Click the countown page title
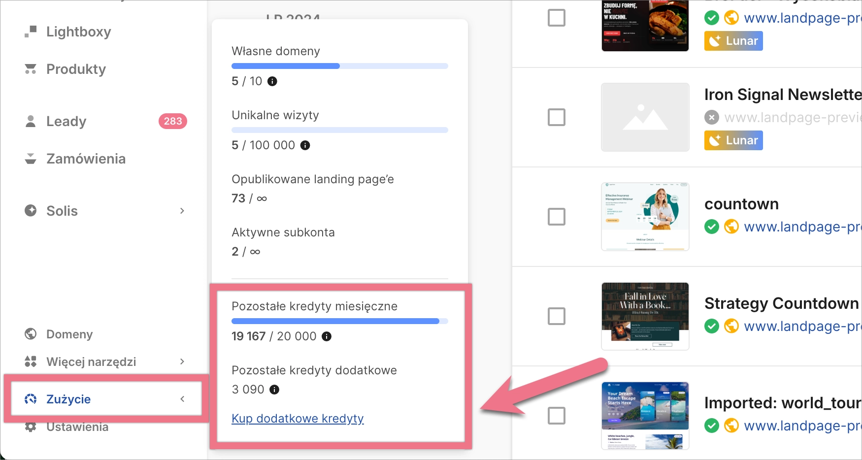Screen dimensions: 862x460 (x=742, y=204)
